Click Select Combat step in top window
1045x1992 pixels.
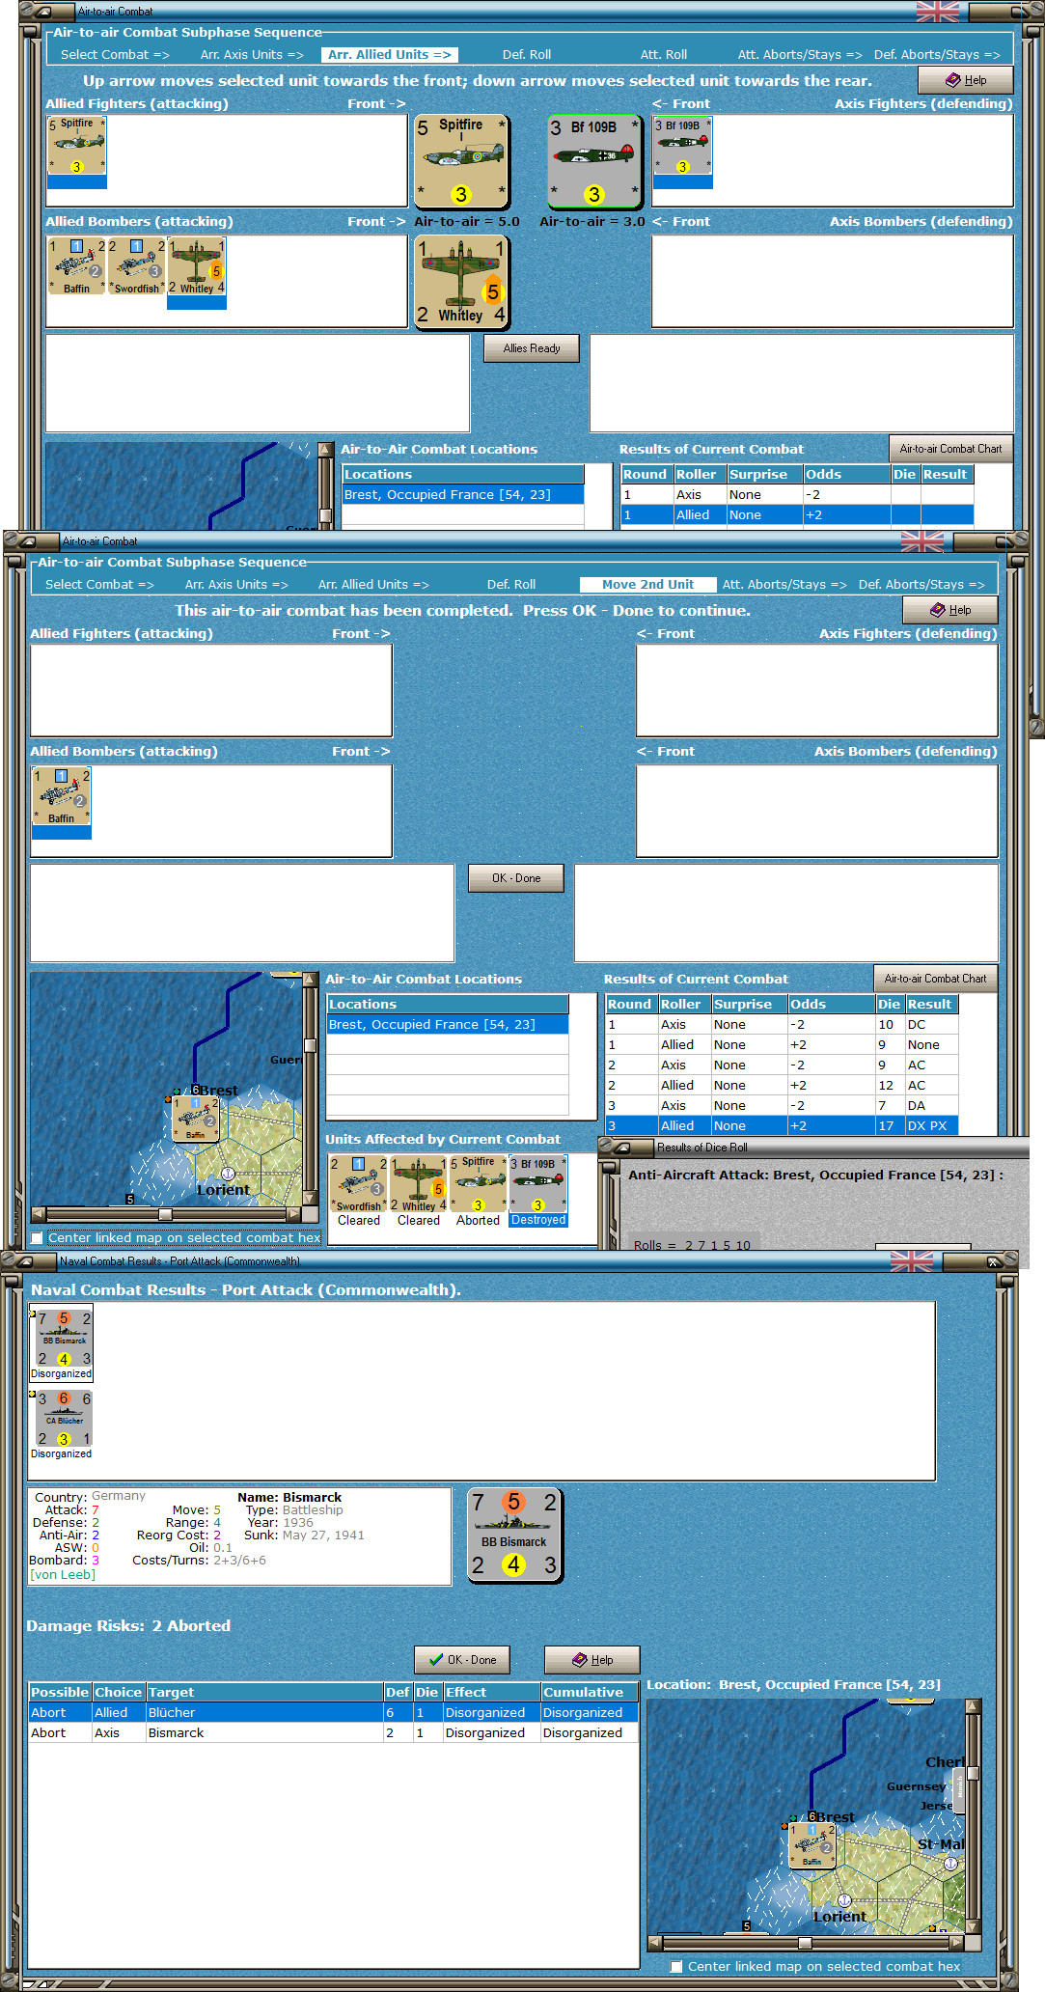(115, 55)
